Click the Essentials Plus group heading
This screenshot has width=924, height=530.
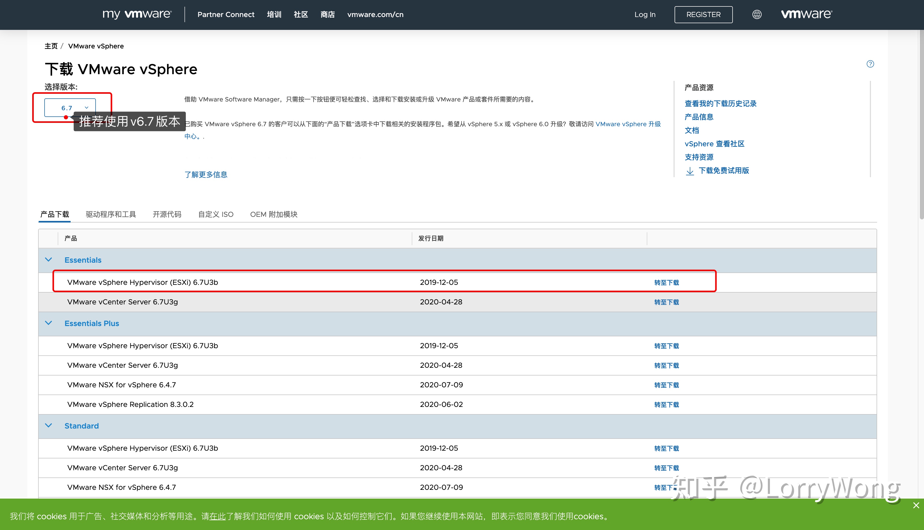pyautogui.click(x=92, y=324)
